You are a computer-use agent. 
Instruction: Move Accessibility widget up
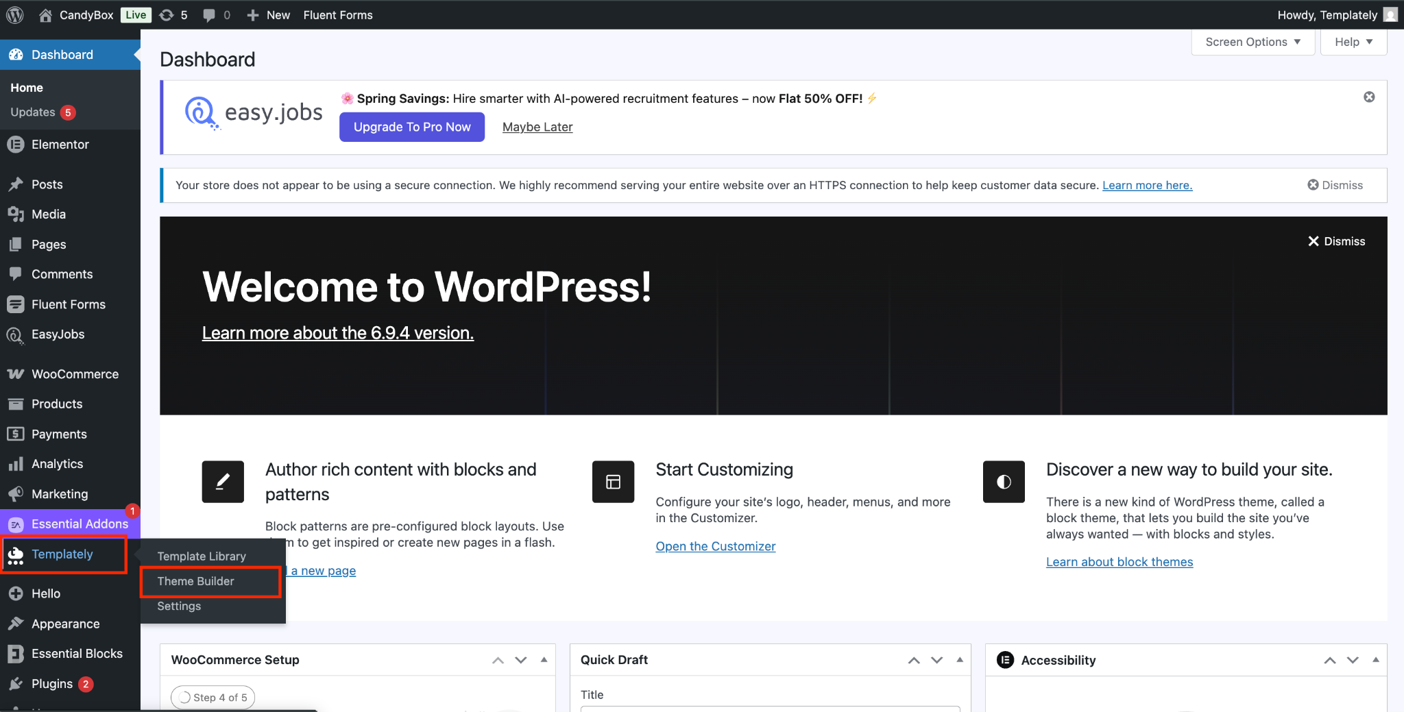1330,660
